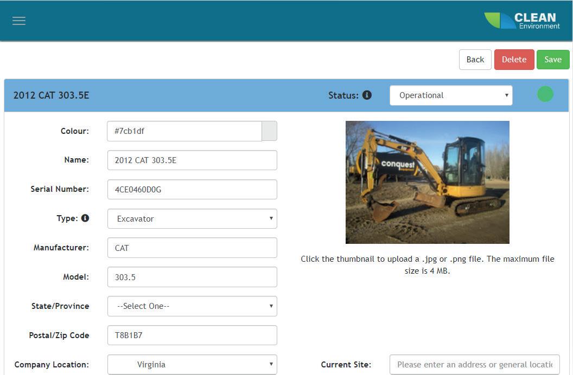Save the equipment changes

point(553,60)
